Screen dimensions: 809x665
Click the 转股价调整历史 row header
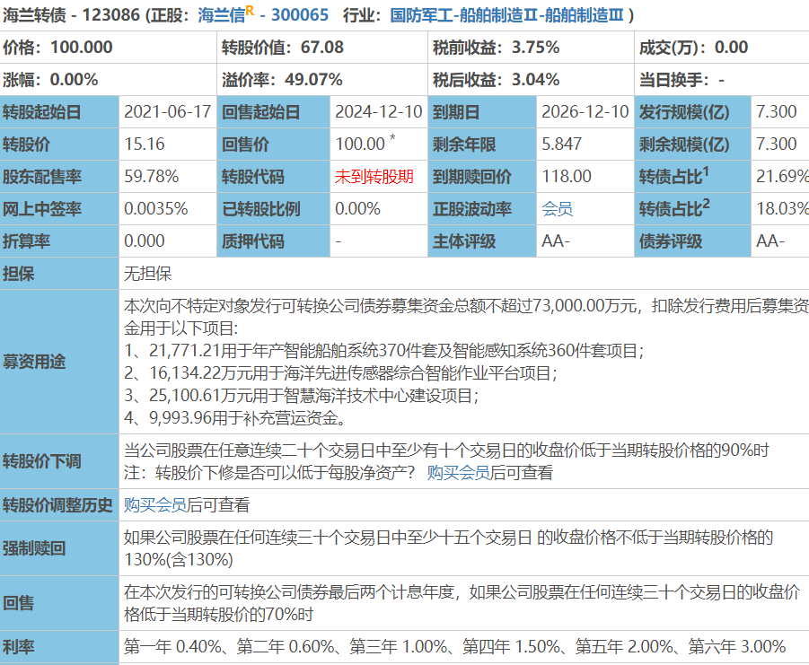point(59,504)
